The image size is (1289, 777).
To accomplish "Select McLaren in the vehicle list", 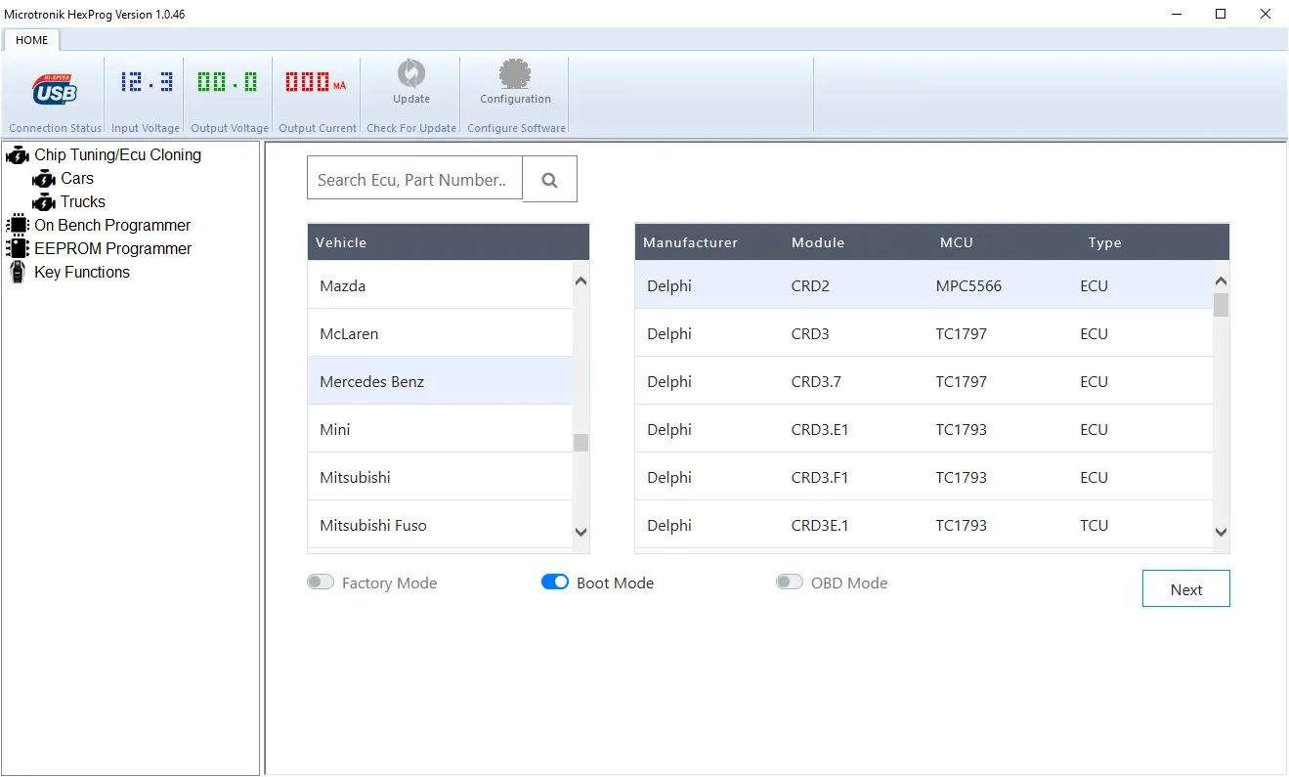I will point(440,333).
